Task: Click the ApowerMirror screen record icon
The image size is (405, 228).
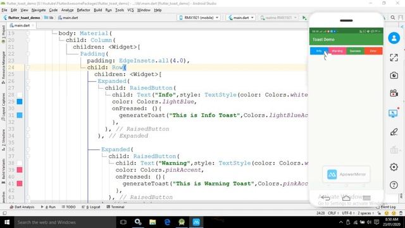Action: [394, 93]
